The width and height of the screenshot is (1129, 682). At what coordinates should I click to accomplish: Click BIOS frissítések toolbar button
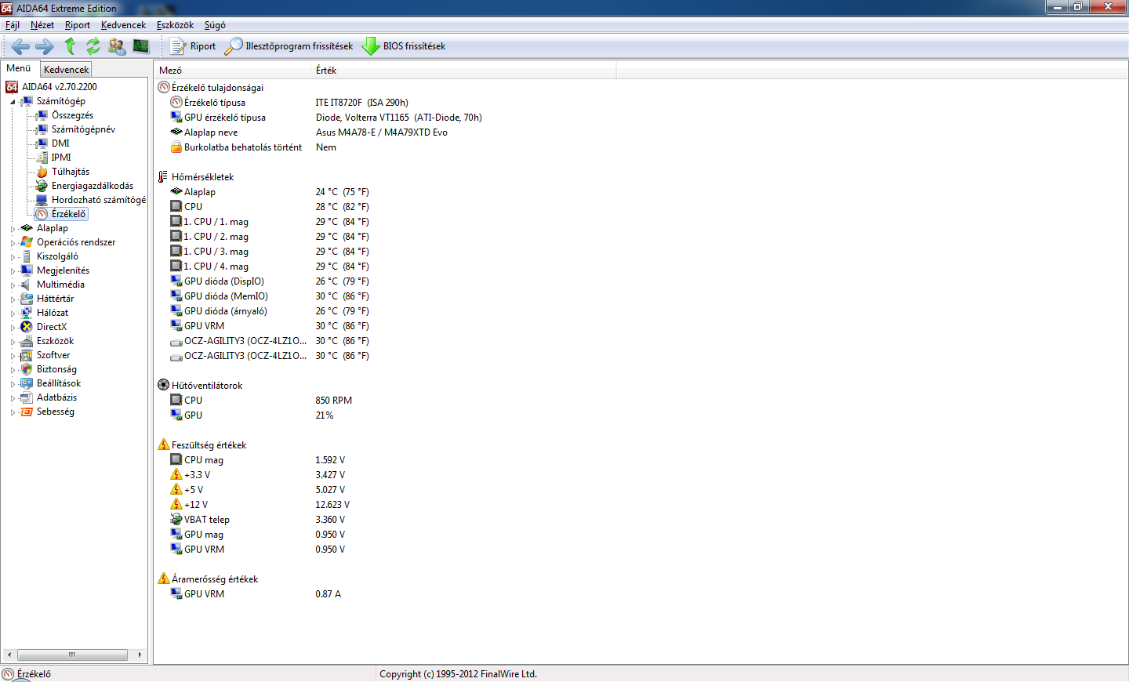[x=404, y=46]
